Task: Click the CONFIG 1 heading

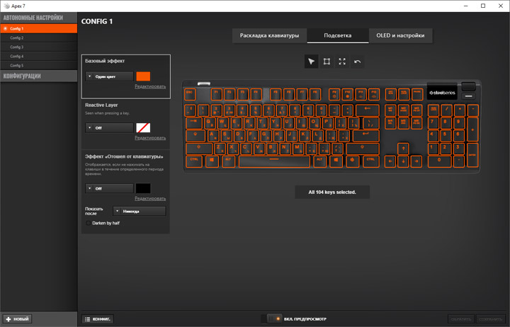Action: (97, 21)
